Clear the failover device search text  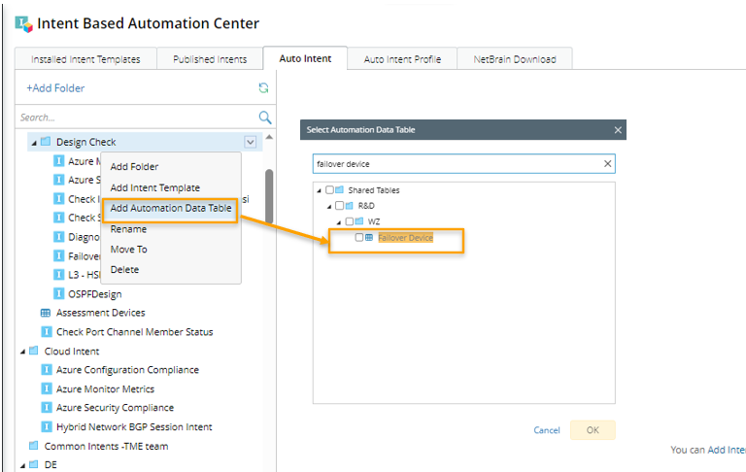pyautogui.click(x=608, y=164)
